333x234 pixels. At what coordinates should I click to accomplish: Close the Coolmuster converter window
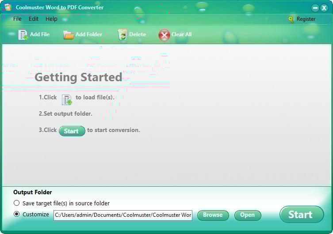324,8
